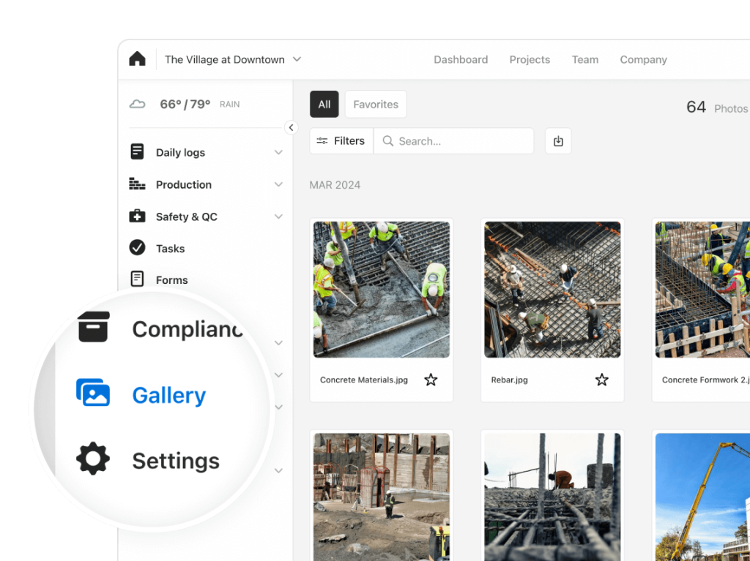This screenshot has width=750, height=561.
Task: Open the yellow concrete pump boom photo
Action: [x=702, y=497]
